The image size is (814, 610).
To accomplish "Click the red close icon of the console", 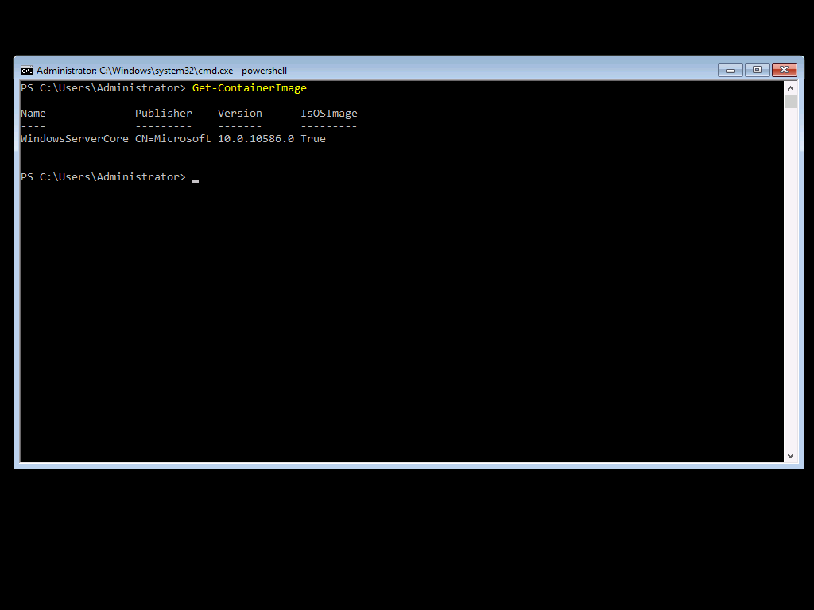I will pos(784,69).
